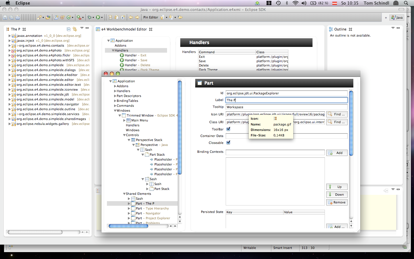414x259 pixels.
Task: Collapse the Perspective Stack node
Action: 129,140
